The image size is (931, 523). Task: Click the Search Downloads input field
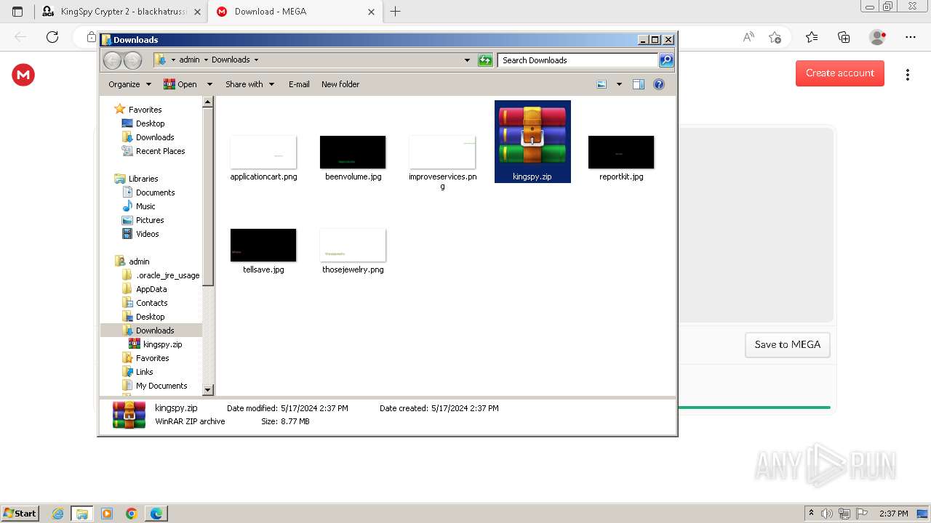578,60
